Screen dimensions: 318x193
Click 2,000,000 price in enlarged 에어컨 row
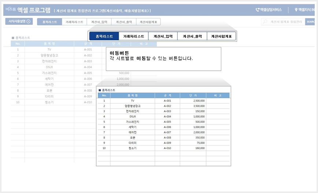(199, 132)
